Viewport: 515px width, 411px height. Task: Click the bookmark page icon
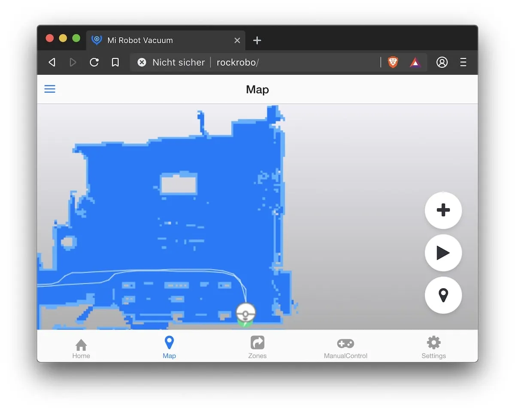click(x=115, y=63)
